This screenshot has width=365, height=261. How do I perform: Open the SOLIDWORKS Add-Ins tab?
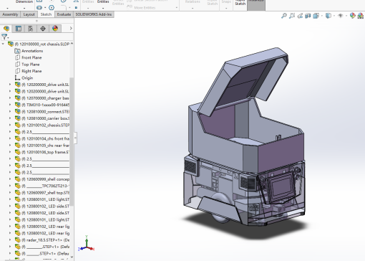94,14
